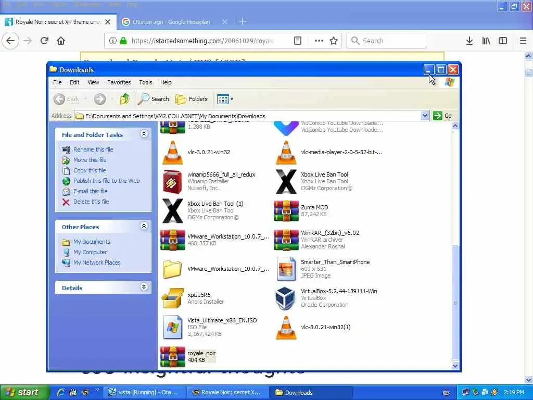Select the Xbox Live Ban Tool icon

[x=286, y=181]
